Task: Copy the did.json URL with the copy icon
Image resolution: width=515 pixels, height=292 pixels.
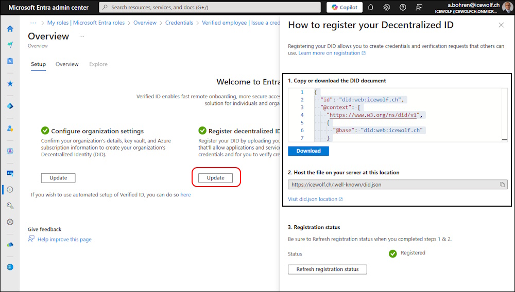Action: coord(502,185)
